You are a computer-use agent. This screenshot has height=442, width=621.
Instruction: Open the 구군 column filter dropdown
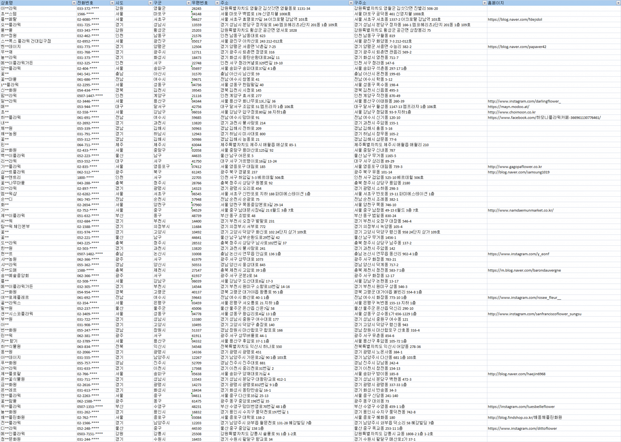point(189,3)
